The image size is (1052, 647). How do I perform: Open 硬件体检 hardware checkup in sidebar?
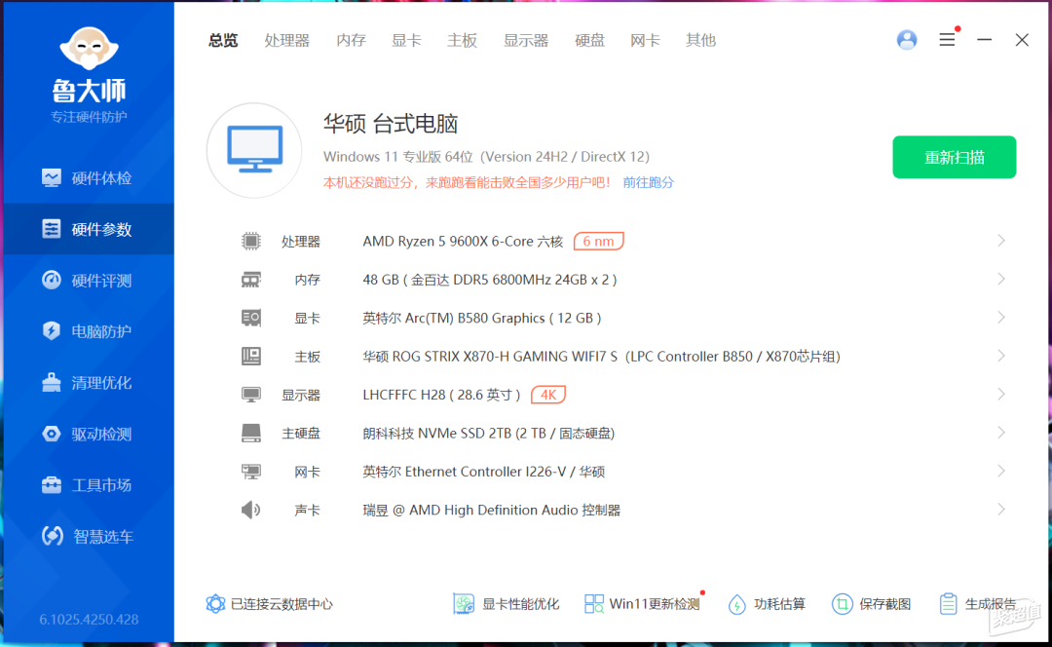(x=88, y=178)
